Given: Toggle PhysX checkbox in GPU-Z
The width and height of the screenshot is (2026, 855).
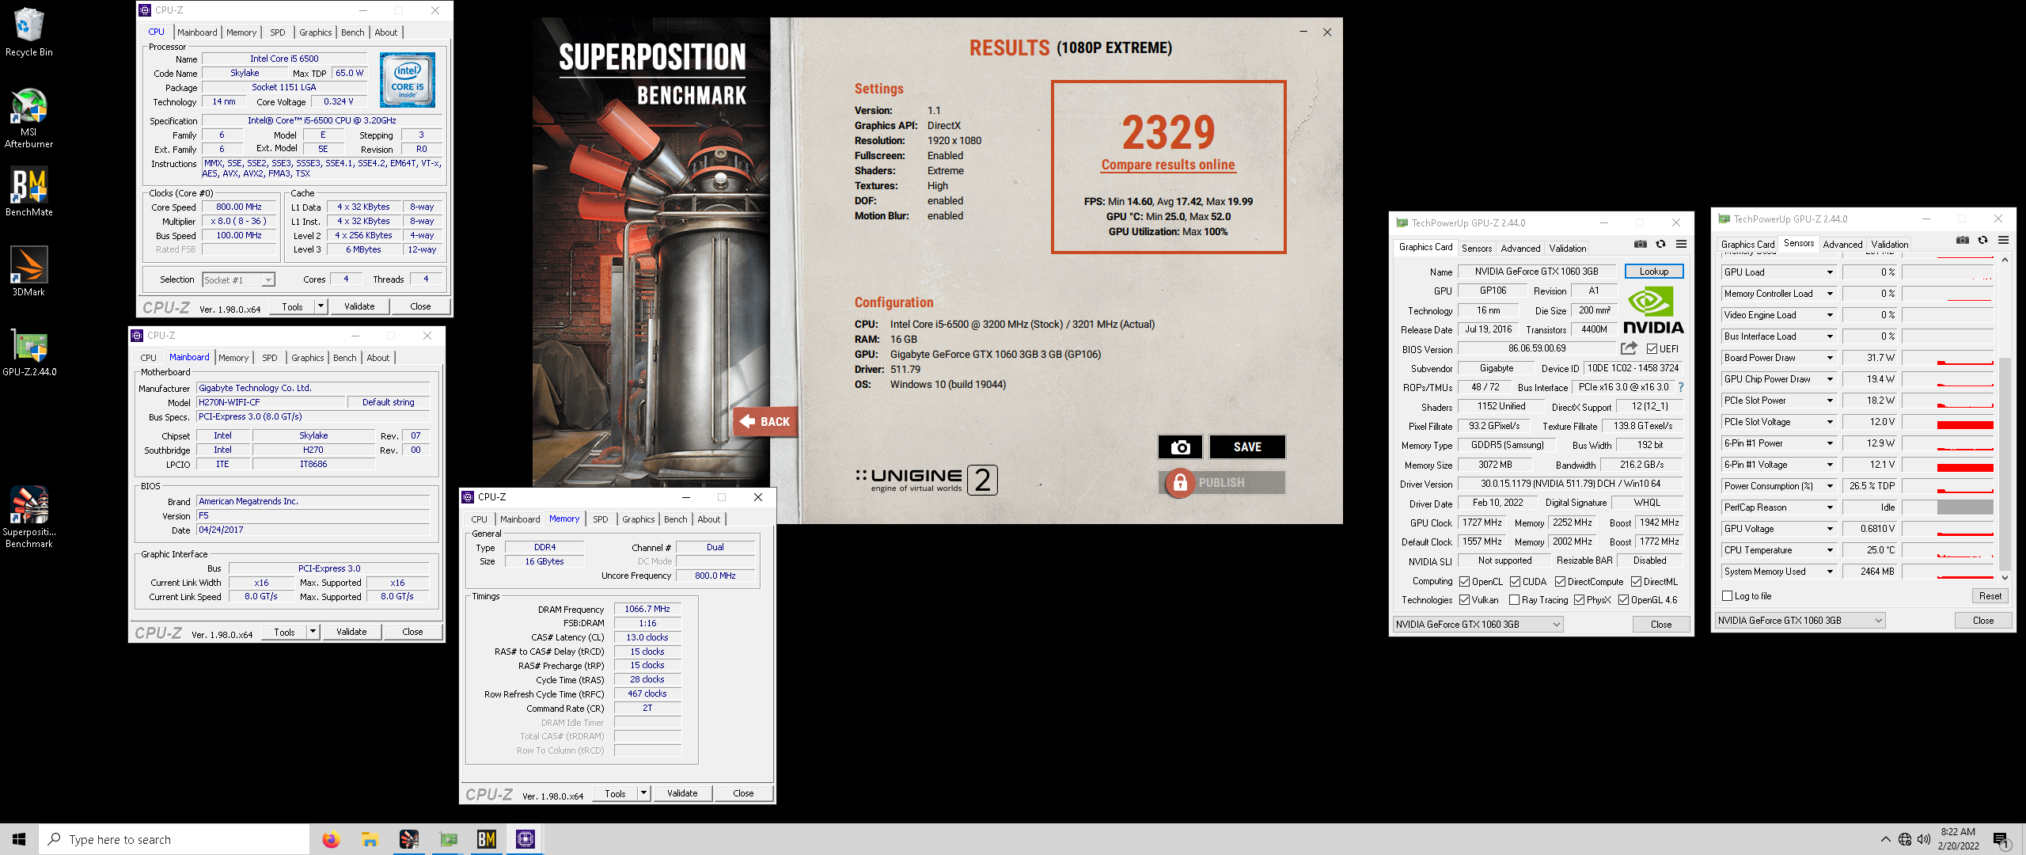Looking at the screenshot, I should click(x=1579, y=600).
